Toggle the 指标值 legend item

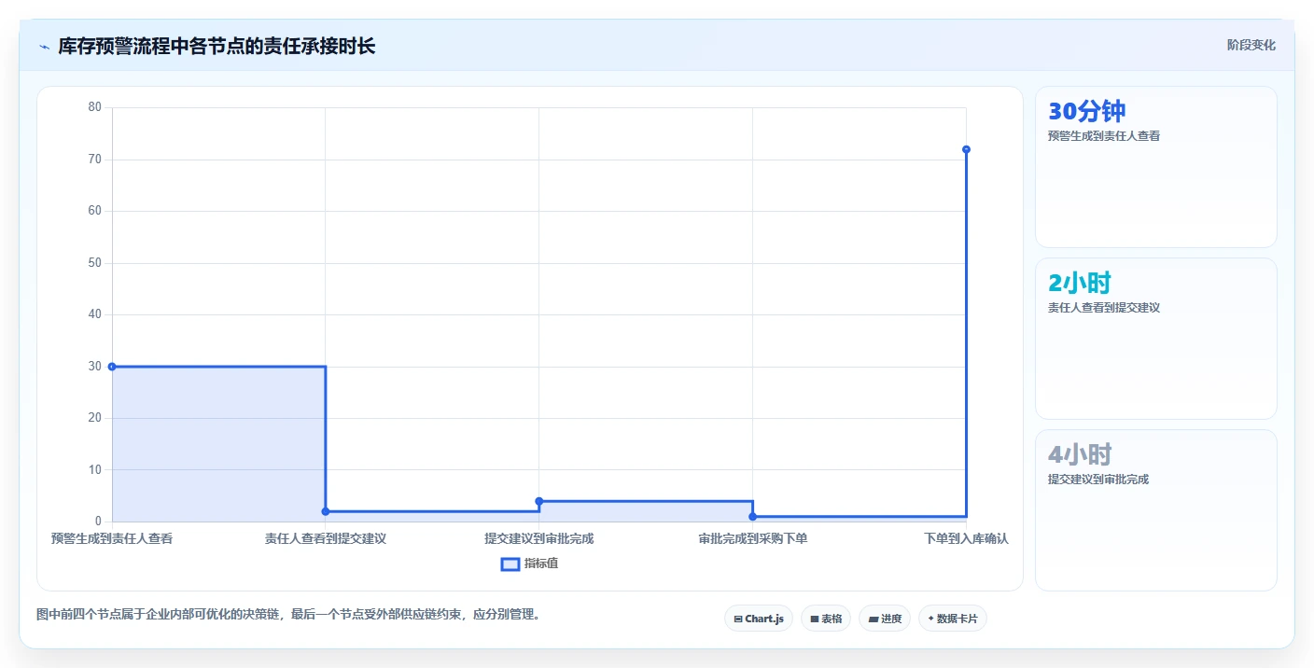(x=530, y=564)
